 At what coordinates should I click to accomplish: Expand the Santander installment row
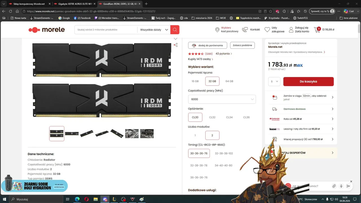point(301,119)
